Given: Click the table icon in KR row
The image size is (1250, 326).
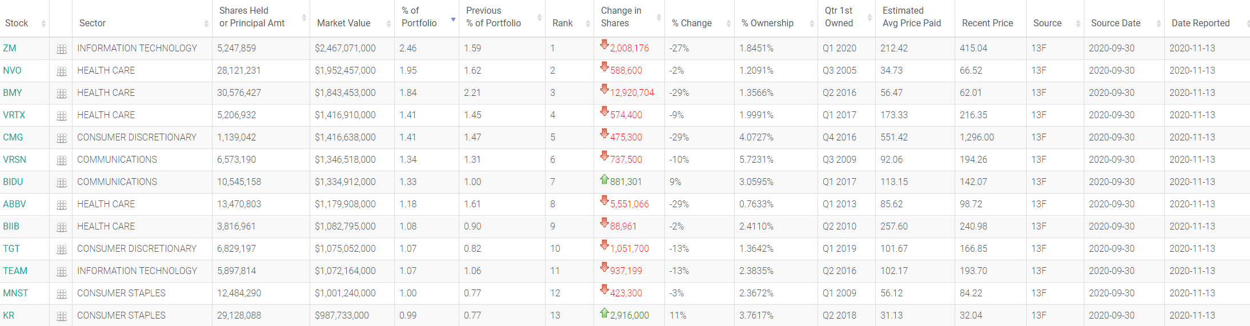Looking at the screenshot, I should [62, 316].
